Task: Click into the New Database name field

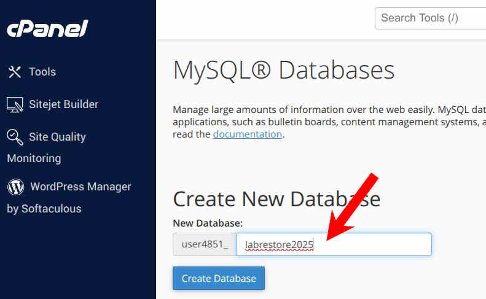Action: tap(334, 244)
